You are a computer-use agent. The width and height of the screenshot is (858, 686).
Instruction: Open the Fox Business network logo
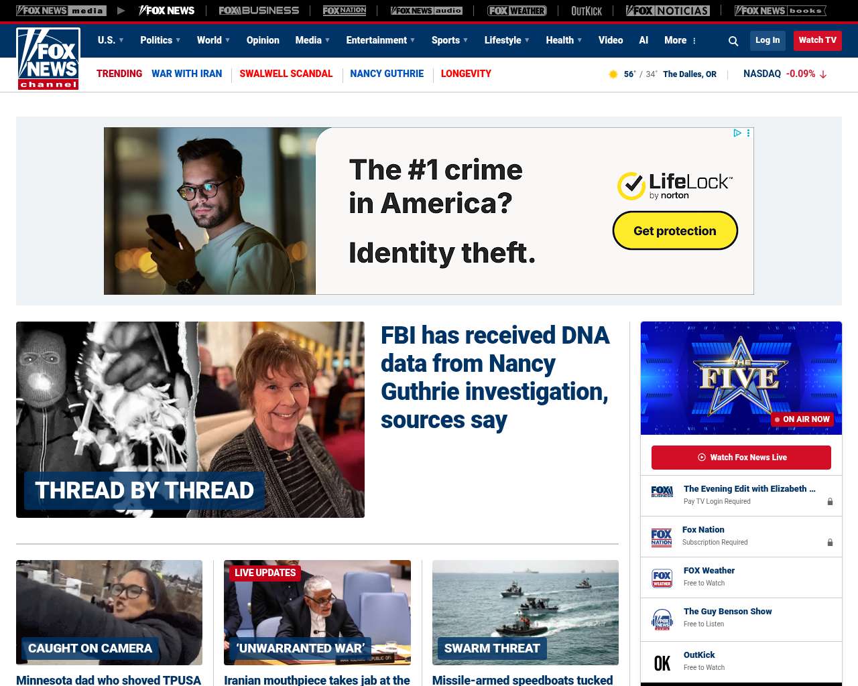pos(259,11)
